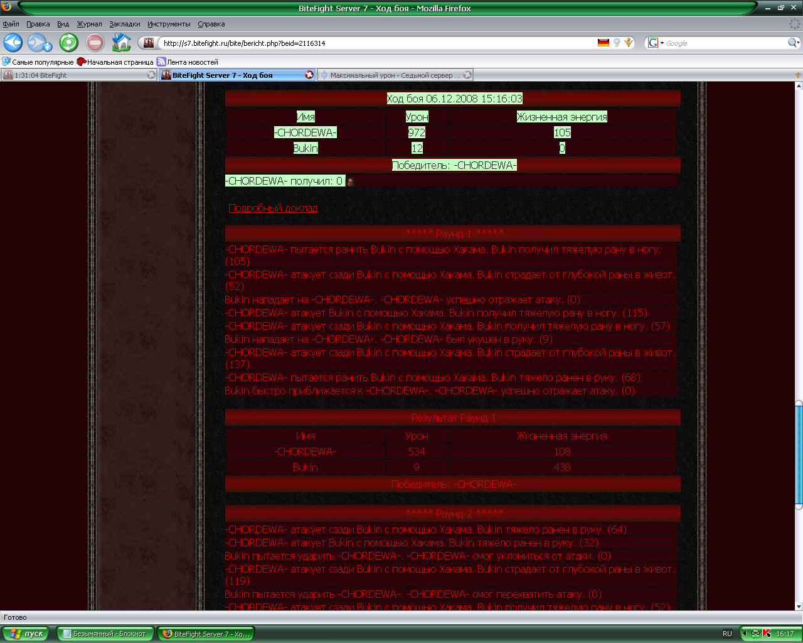Click the Kaspersky tray icon
Screen dimensions: 803x643
(766, 634)
